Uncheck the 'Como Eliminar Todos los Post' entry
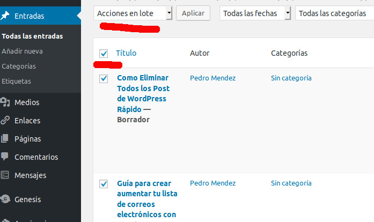 coord(104,79)
